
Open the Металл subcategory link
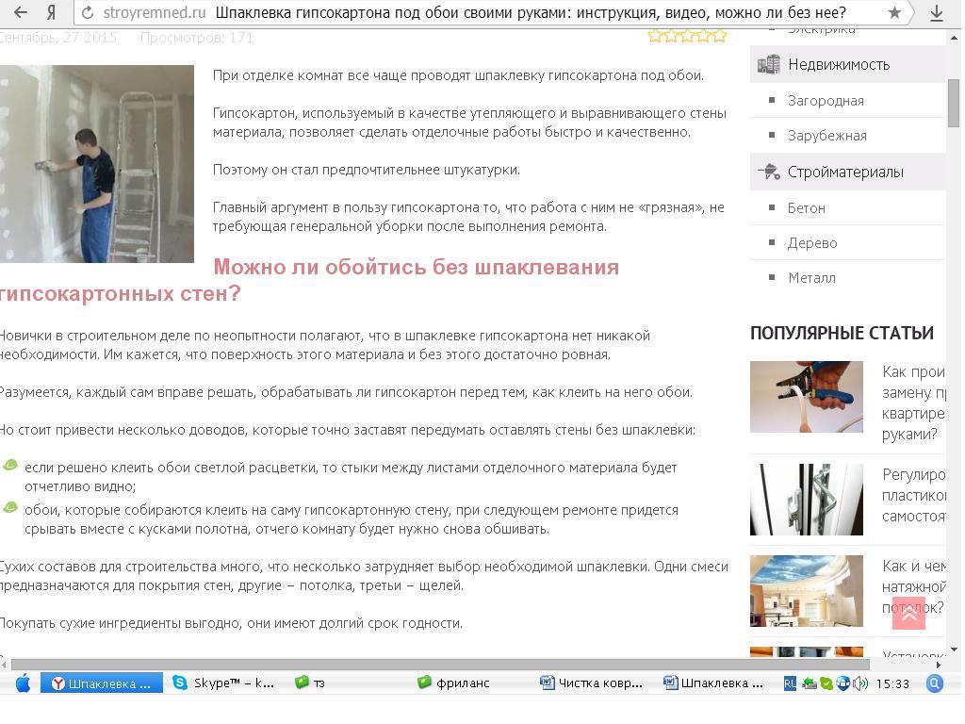(x=811, y=278)
